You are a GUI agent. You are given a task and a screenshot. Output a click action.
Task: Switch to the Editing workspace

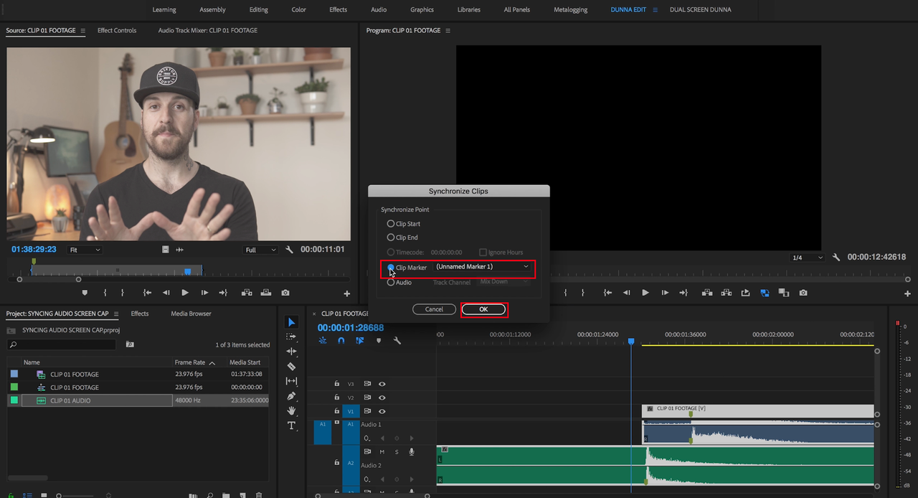[258, 10]
